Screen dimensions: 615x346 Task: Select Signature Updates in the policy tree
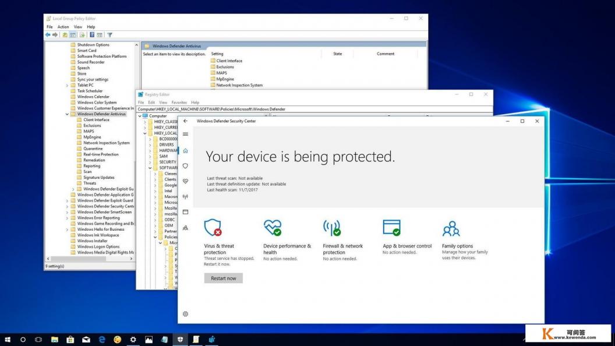pos(99,178)
